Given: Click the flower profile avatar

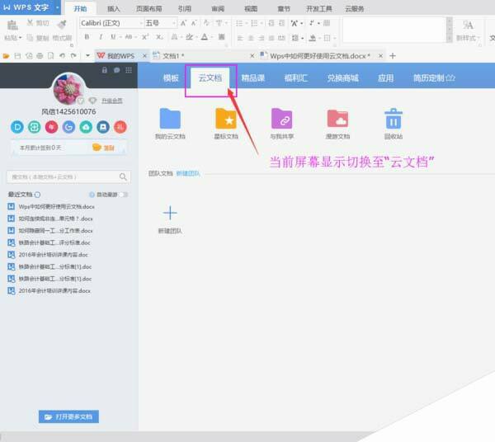Looking at the screenshot, I should [68, 89].
